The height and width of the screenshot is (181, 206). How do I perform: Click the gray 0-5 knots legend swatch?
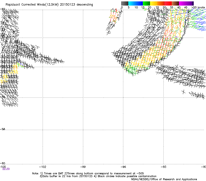[x=125, y=3]
